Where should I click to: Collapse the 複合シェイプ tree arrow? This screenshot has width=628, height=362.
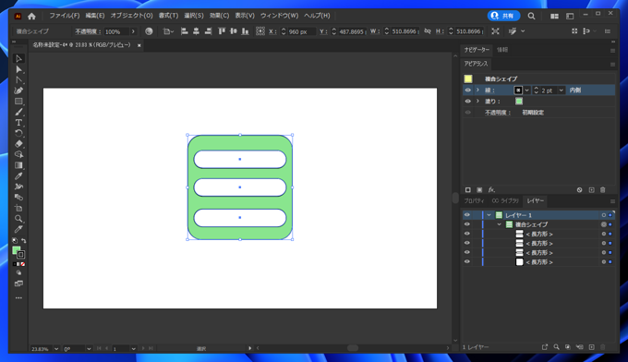point(499,224)
